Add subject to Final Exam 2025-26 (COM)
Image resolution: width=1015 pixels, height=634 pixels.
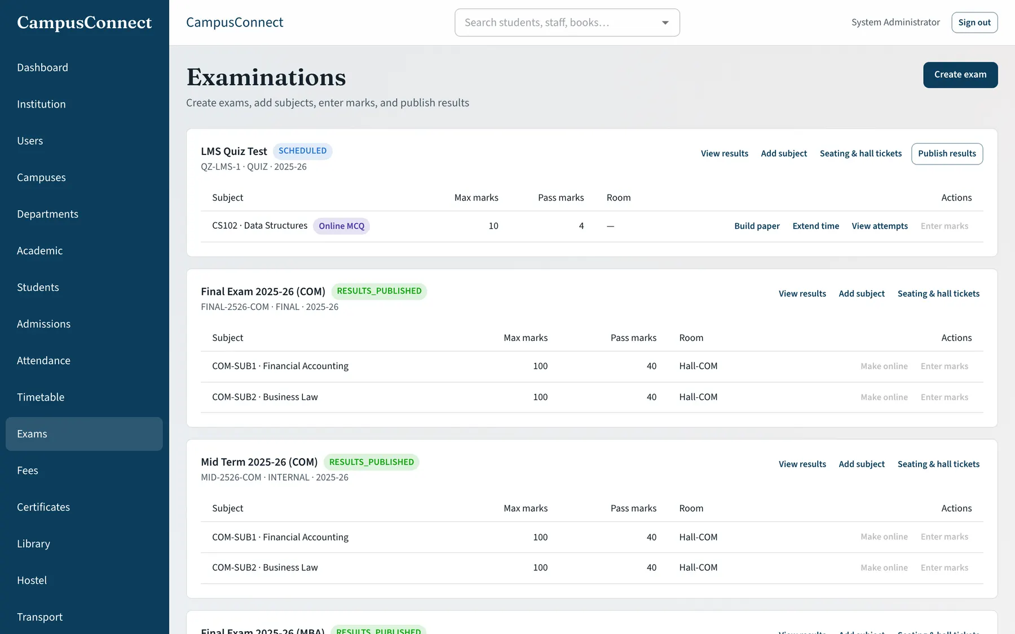(862, 294)
